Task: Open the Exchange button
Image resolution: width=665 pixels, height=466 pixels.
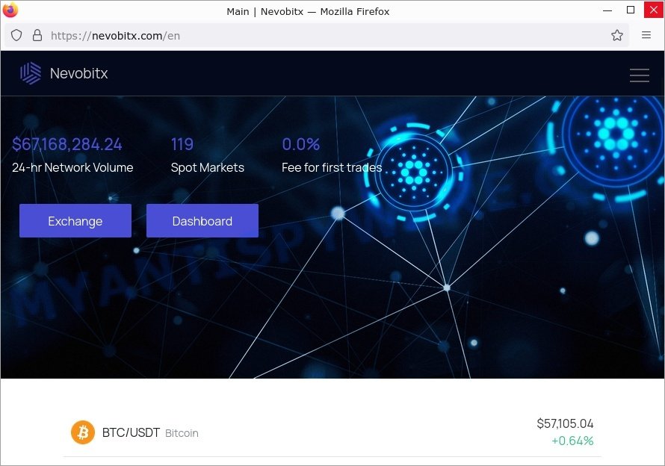Action: [75, 220]
